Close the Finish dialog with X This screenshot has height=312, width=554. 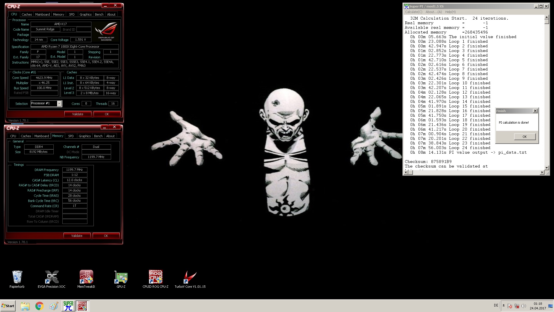click(535, 111)
